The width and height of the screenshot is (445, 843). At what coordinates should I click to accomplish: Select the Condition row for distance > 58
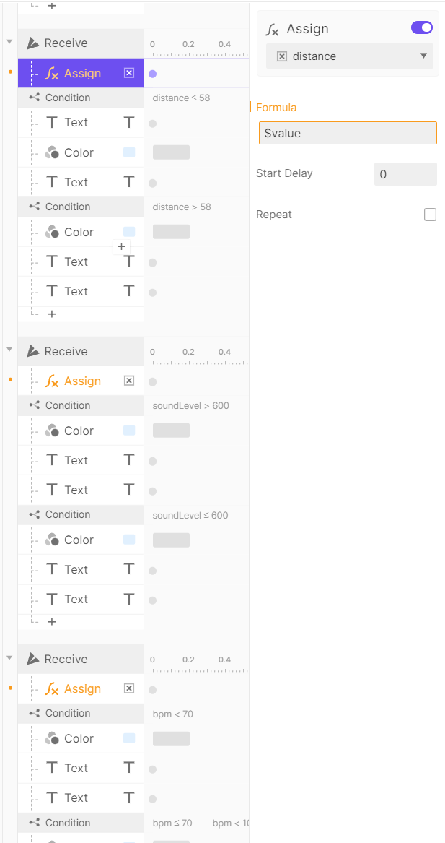[x=81, y=207]
